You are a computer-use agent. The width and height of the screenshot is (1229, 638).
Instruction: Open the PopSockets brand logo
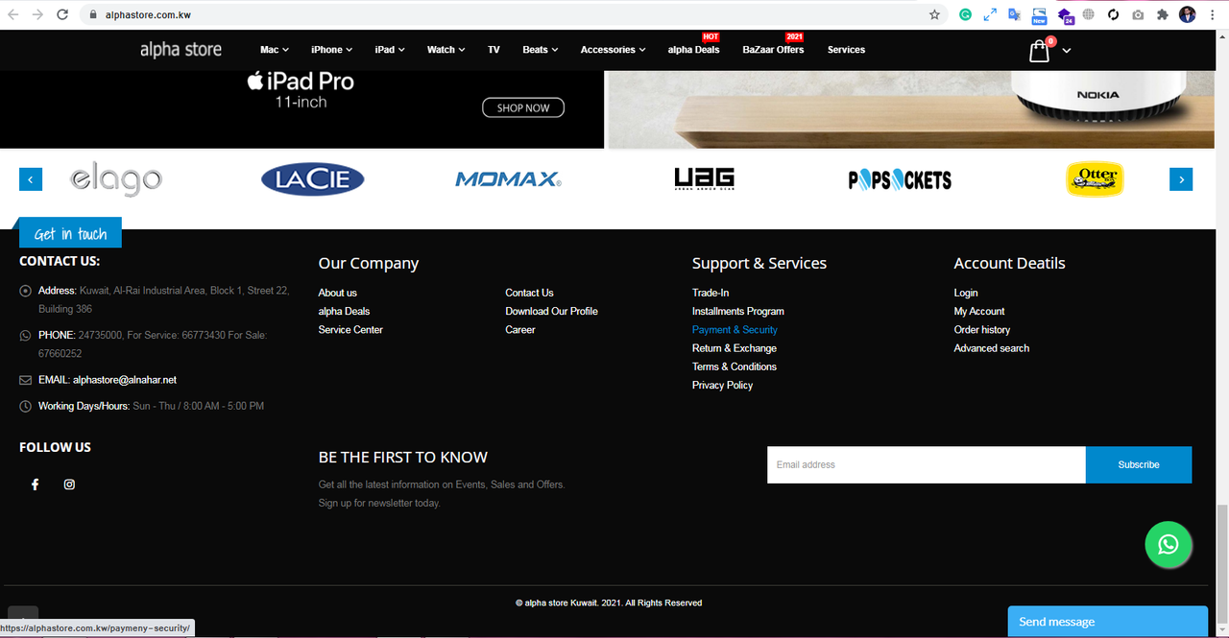tap(900, 179)
